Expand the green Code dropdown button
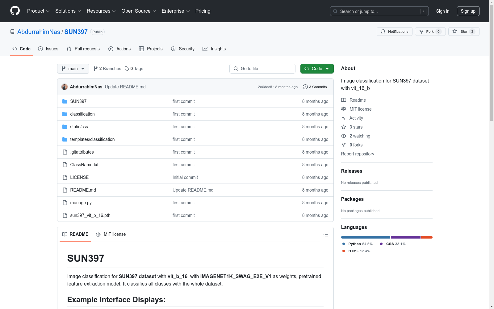This screenshot has height=309, width=494. pos(317,69)
